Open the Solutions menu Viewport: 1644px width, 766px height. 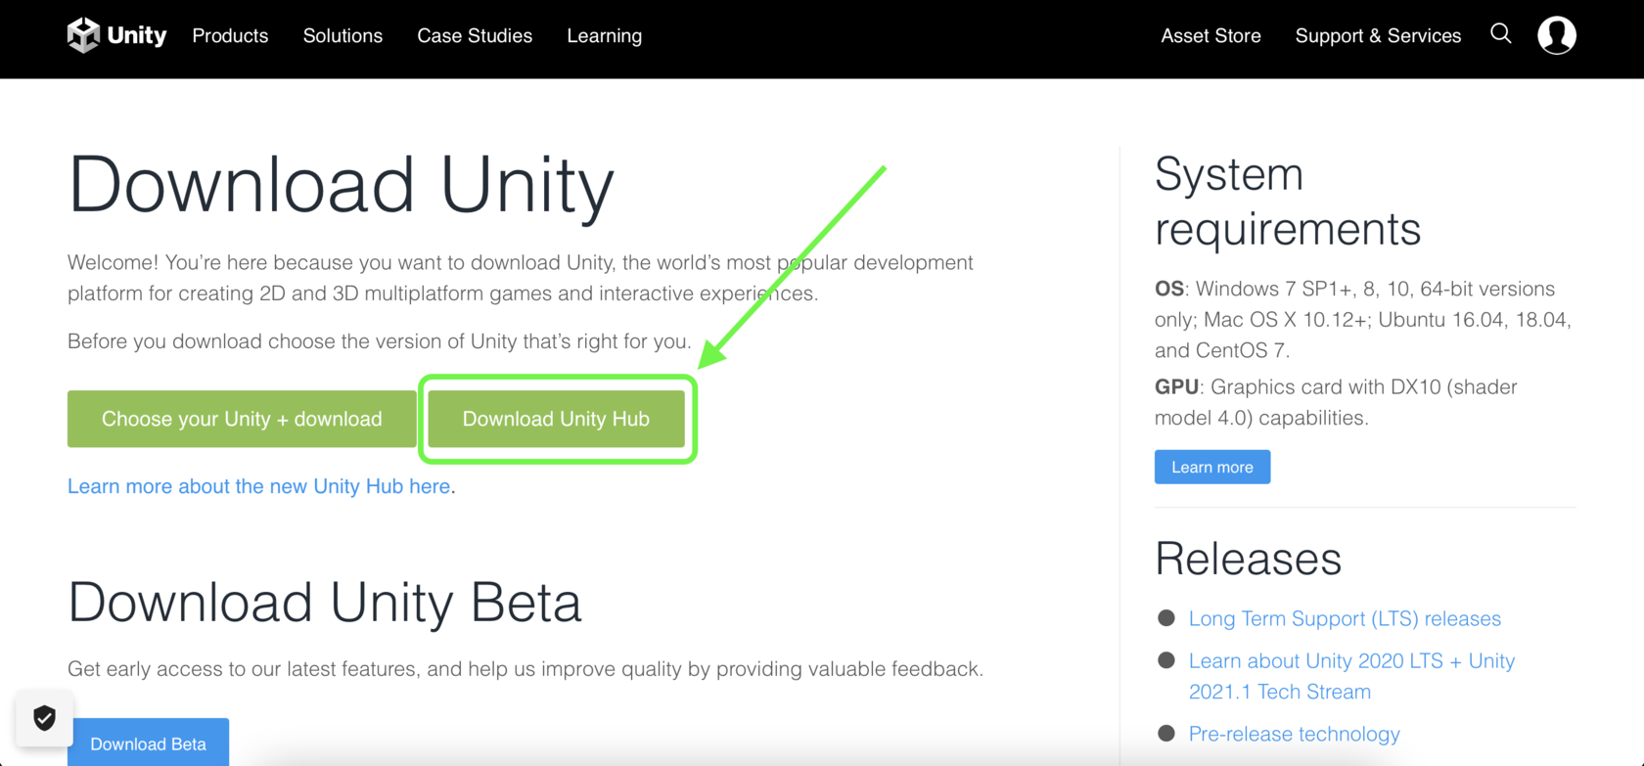tap(342, 36)
